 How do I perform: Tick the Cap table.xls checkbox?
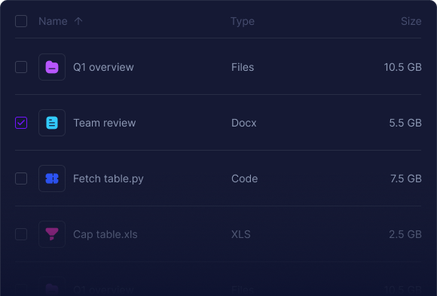21,234
